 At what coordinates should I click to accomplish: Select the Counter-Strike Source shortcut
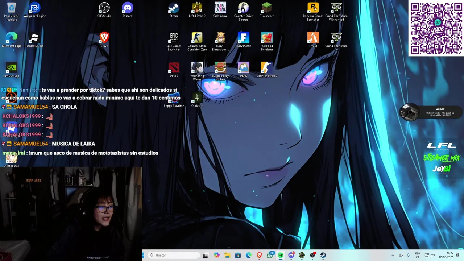[x=244, y=12]
